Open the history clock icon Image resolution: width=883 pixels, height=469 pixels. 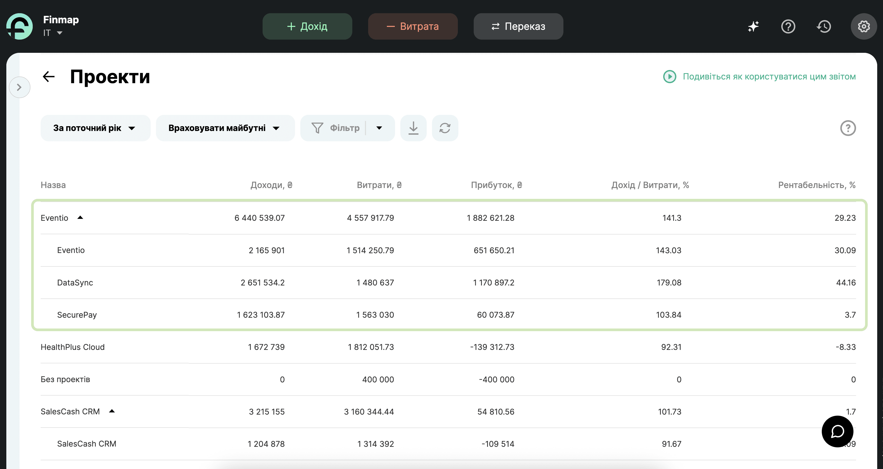click(x=824, y=26)
